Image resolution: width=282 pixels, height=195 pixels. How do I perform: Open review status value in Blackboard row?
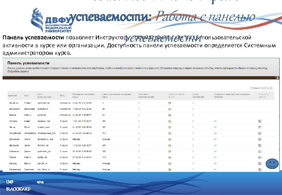[x=139, y=109]
